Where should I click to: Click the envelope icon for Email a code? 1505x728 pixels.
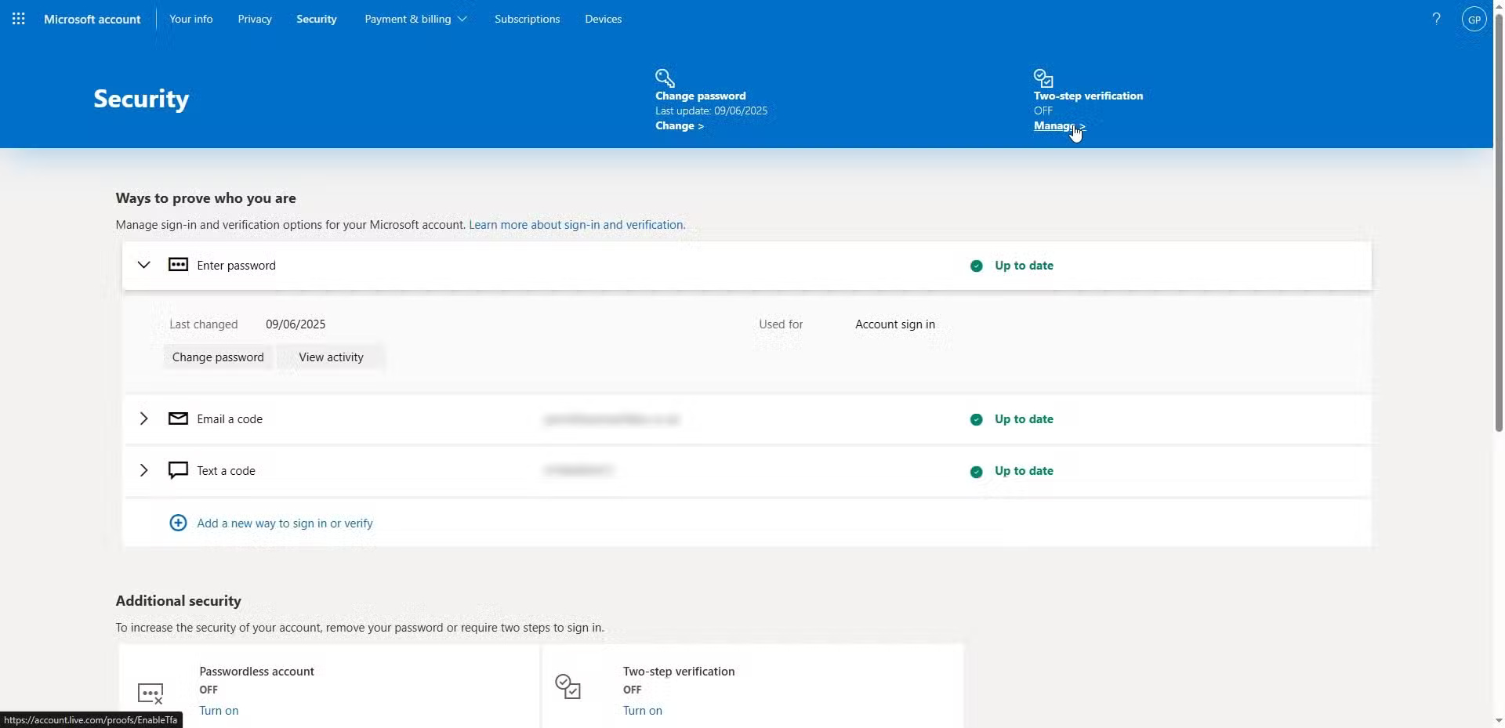(178, 418)
